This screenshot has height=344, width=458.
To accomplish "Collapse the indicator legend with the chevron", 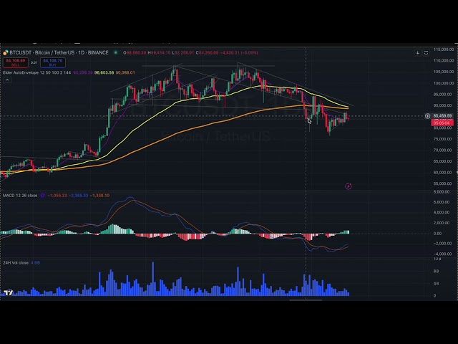I will pos(7,80).
